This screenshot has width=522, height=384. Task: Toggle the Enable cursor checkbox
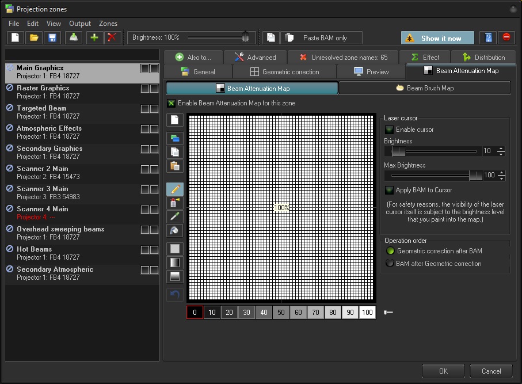pyautogui.click(x=390, y=130)
